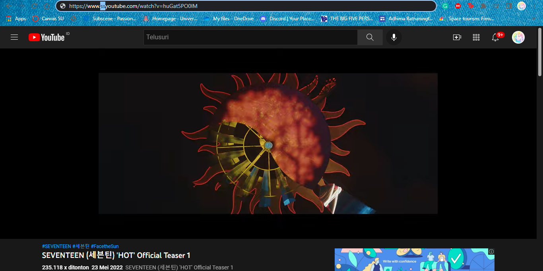Open the YouTube account avatar menu
The height and width of the screenshot is (271, 543).
coord(518,37)
